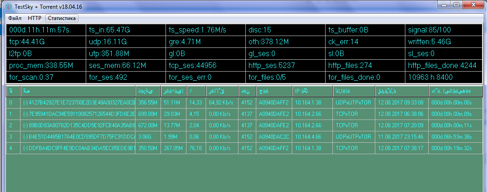Click the 64,92 Kb/s speed cell
The height and width of the screenshot is (192, 487).
click(222, 103)
